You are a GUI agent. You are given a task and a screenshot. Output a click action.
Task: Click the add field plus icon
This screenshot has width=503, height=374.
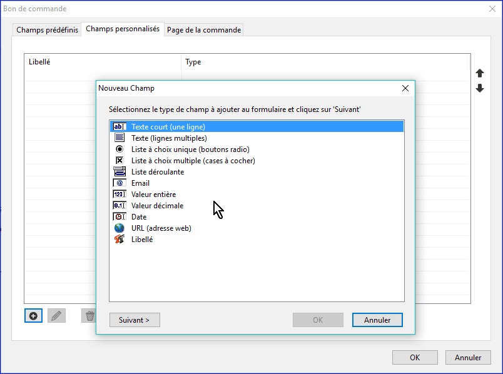(33, 316)
